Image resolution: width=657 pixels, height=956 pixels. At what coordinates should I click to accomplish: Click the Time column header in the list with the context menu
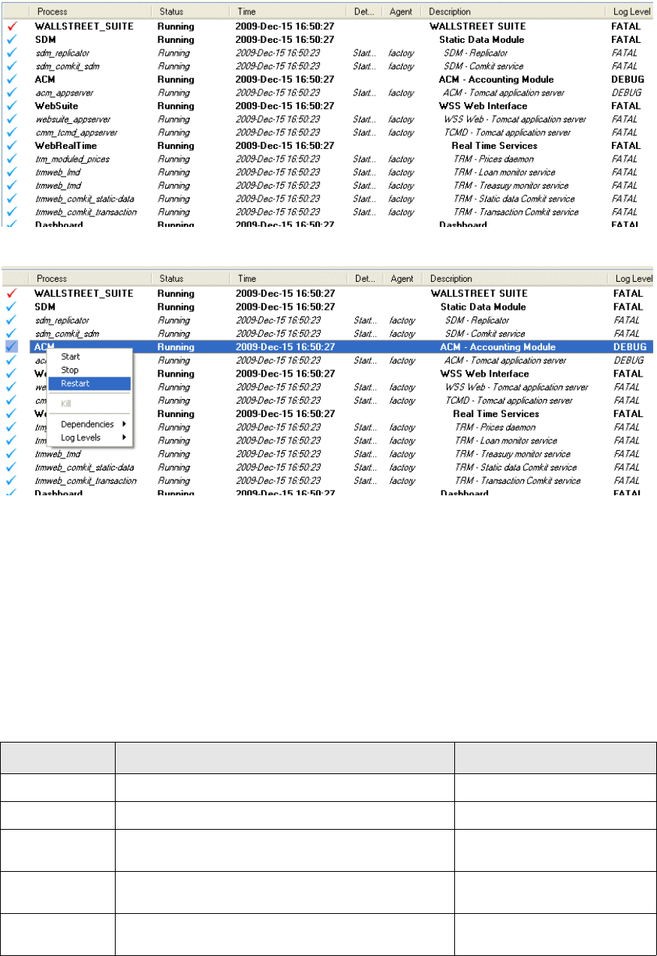[288, 279]
